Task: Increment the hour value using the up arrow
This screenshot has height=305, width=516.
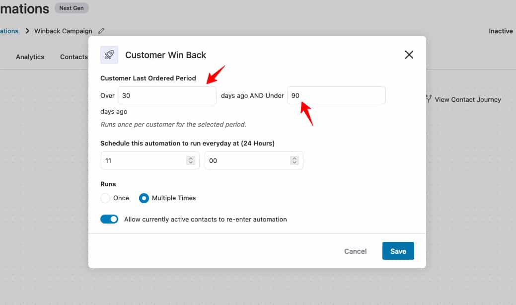Action: [190, 158]
